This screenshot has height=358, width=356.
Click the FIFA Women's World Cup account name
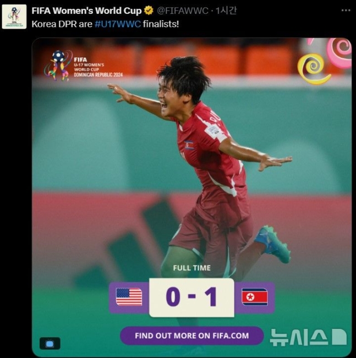86,10
